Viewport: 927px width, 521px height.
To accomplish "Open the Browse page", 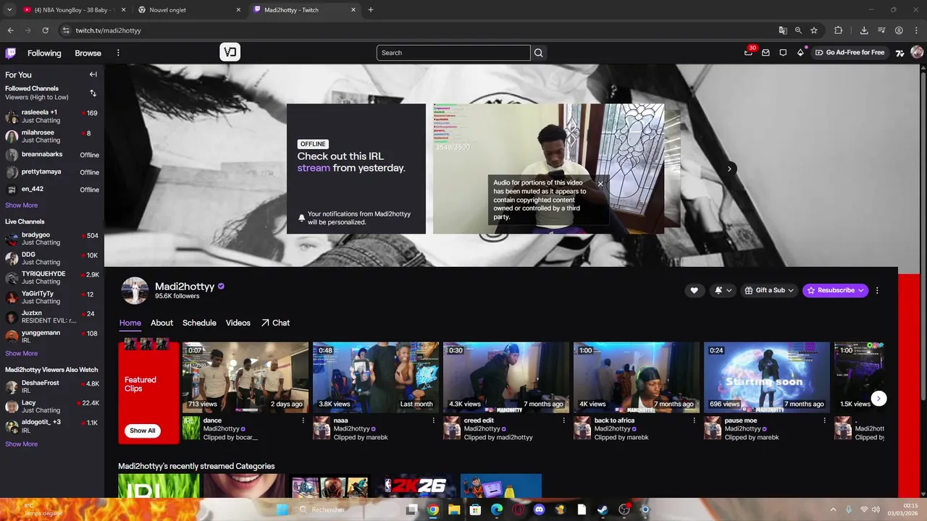I will point(88,53).
